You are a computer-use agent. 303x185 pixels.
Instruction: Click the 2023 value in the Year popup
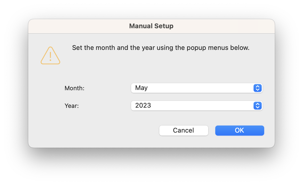coord(143,106)
